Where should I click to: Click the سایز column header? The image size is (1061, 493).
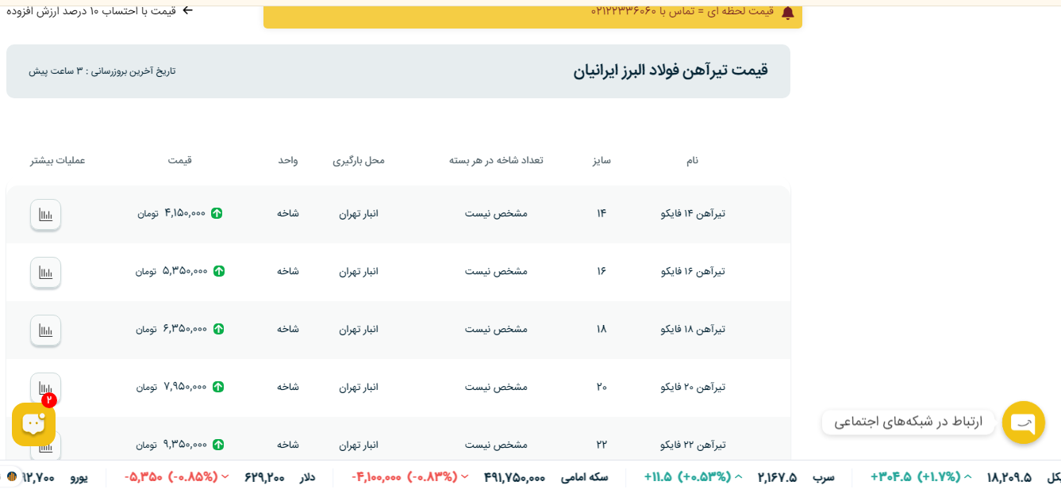point(601,160)
